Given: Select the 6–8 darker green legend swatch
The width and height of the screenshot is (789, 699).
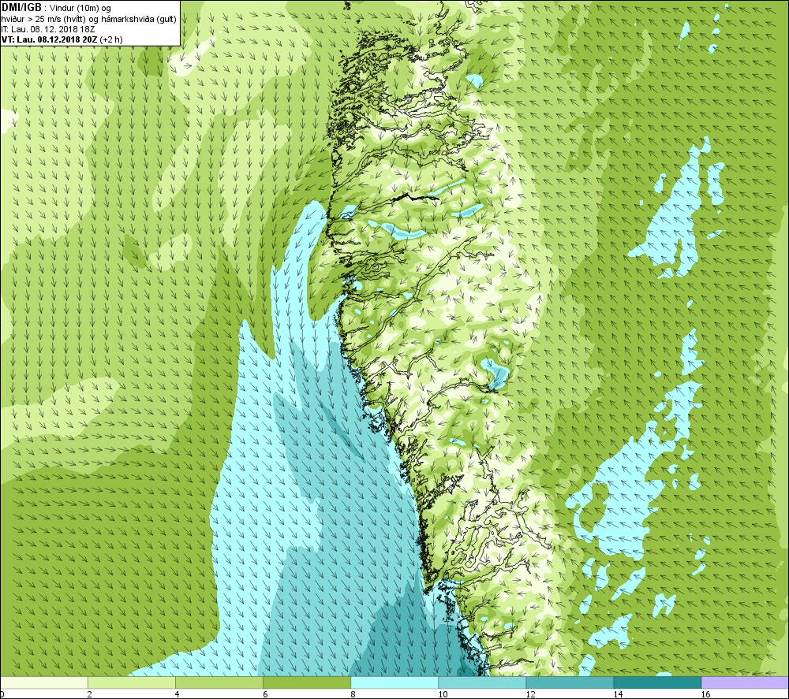Looking at the screenshot, I should coord(306,682).
